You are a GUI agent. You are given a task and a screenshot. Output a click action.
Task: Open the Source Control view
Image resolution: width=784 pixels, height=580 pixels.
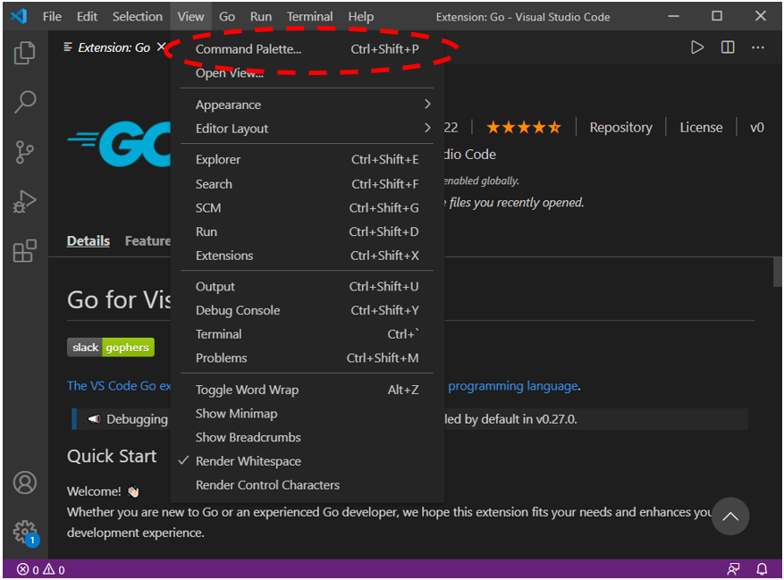click(x=24, y=152)
